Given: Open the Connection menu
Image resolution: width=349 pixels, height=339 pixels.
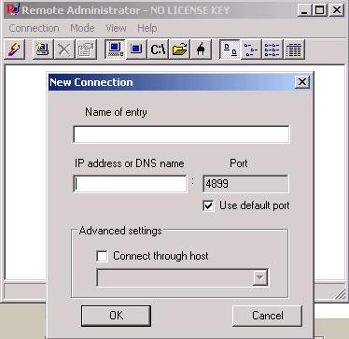Looking at the screenshot, I should coord(34,28).
